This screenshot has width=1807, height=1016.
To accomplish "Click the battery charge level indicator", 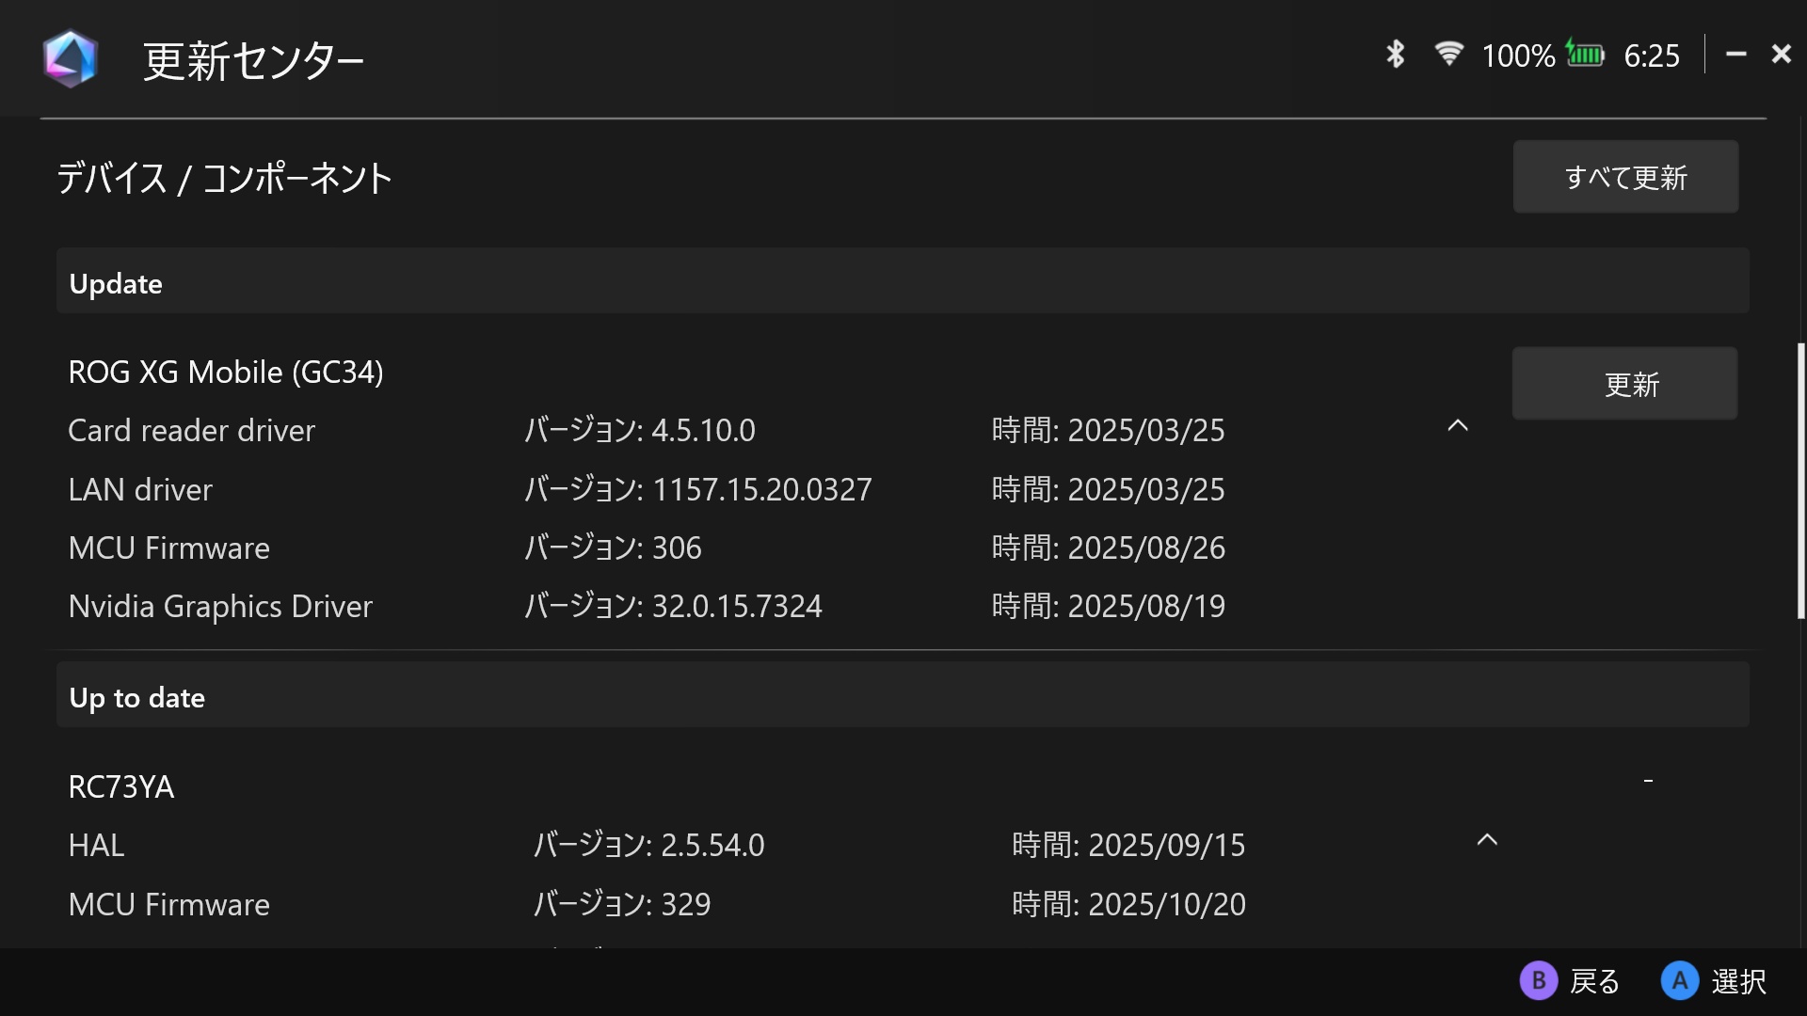I will (1586, 55).
